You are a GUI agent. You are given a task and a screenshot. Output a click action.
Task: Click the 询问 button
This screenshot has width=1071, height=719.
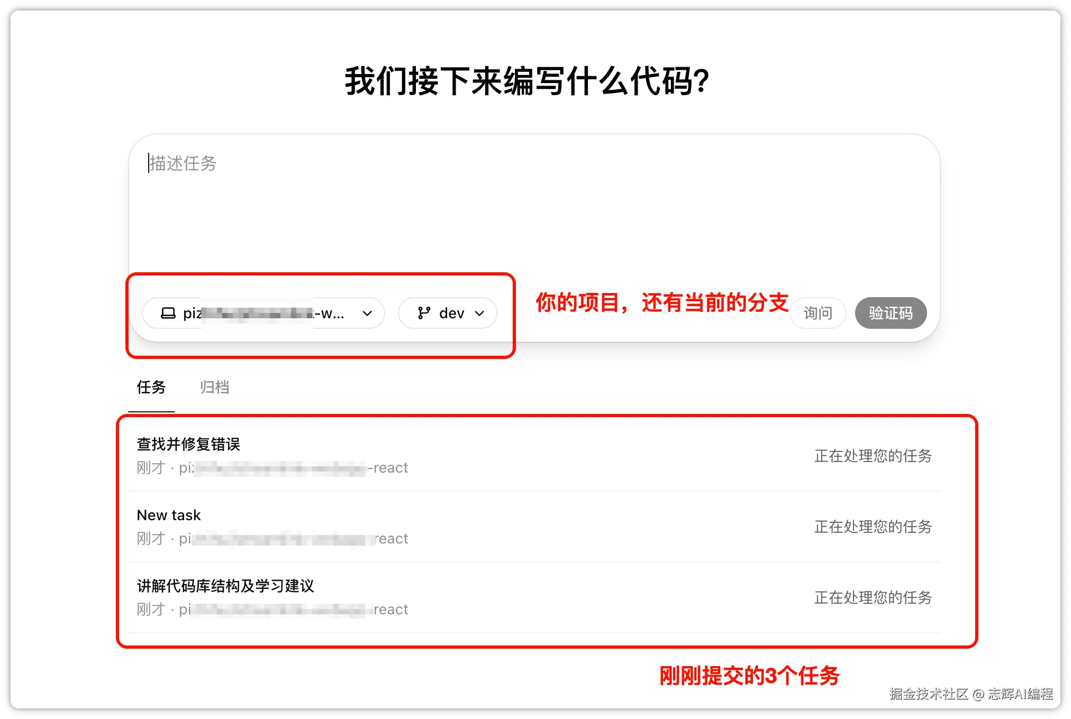[x=818, y=313]
